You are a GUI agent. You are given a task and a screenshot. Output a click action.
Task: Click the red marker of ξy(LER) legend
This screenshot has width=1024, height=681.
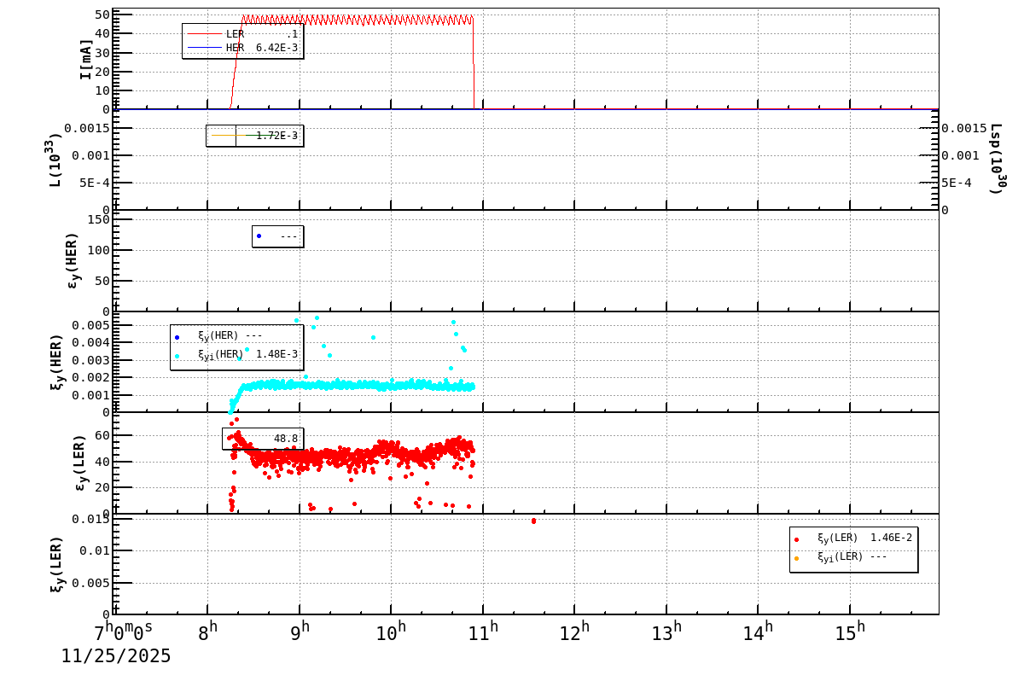click(x=796, y=539)
